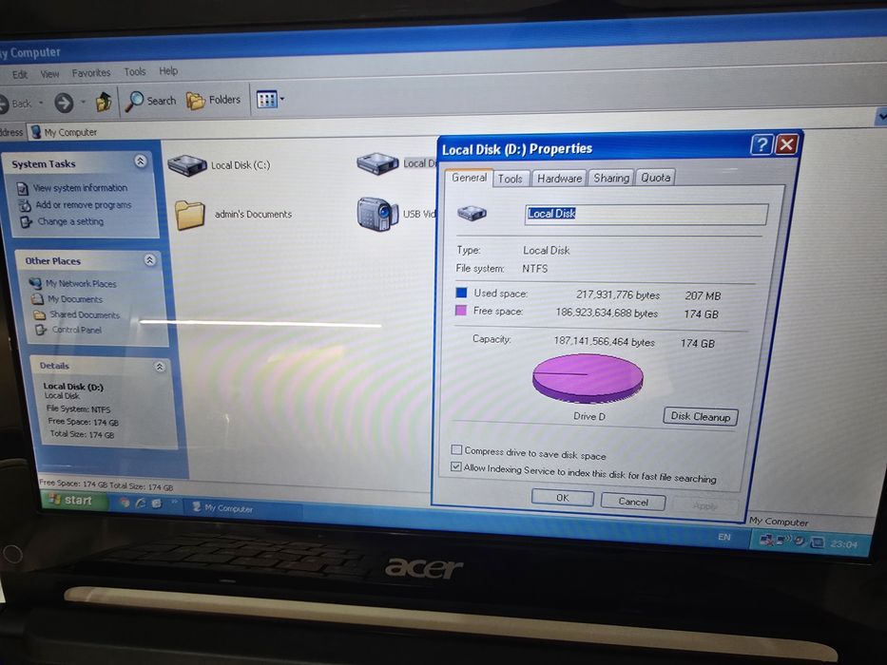Click the EN language indicator in taskbar

pyautogui.click(x=724, y=537)
